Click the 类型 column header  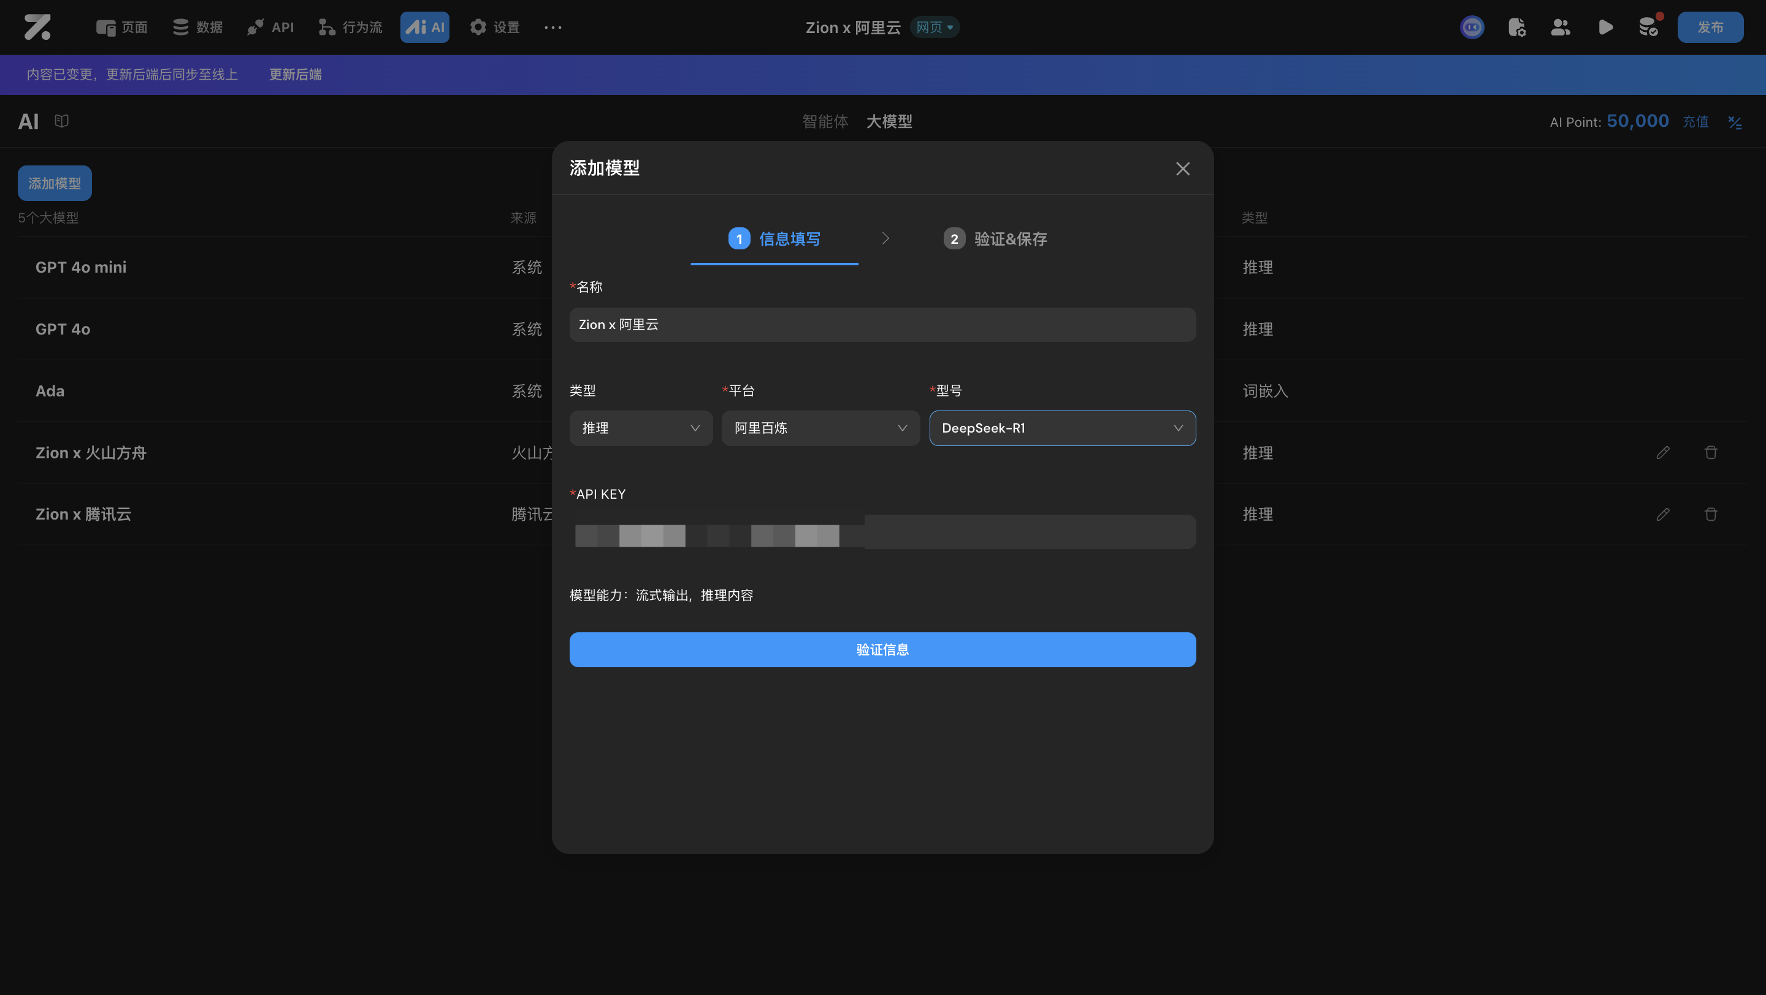pyautogui.click(x=1255, y=218)
